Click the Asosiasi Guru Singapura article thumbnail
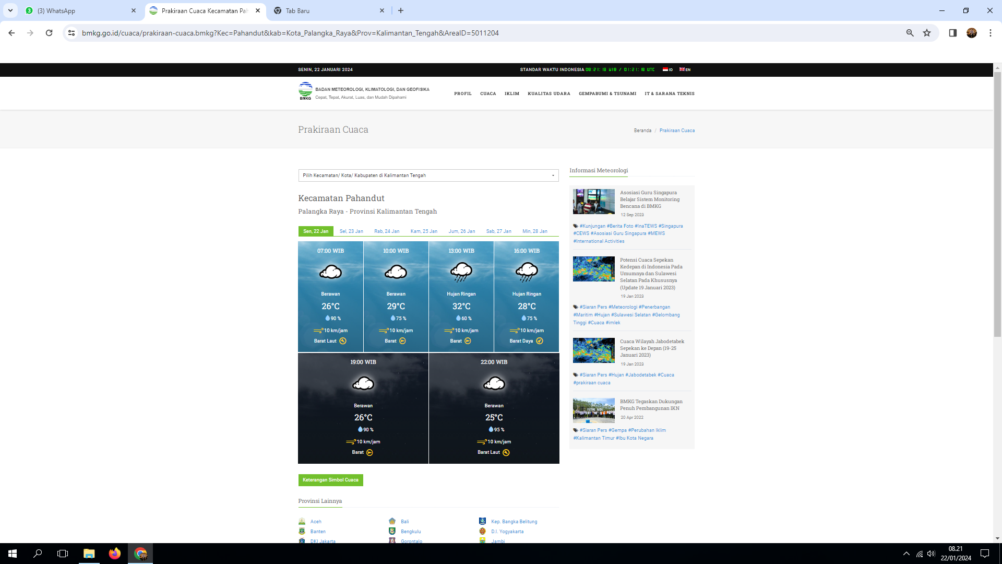Image resolution: width=1002 pixels, height=564 pixels. 594,202
